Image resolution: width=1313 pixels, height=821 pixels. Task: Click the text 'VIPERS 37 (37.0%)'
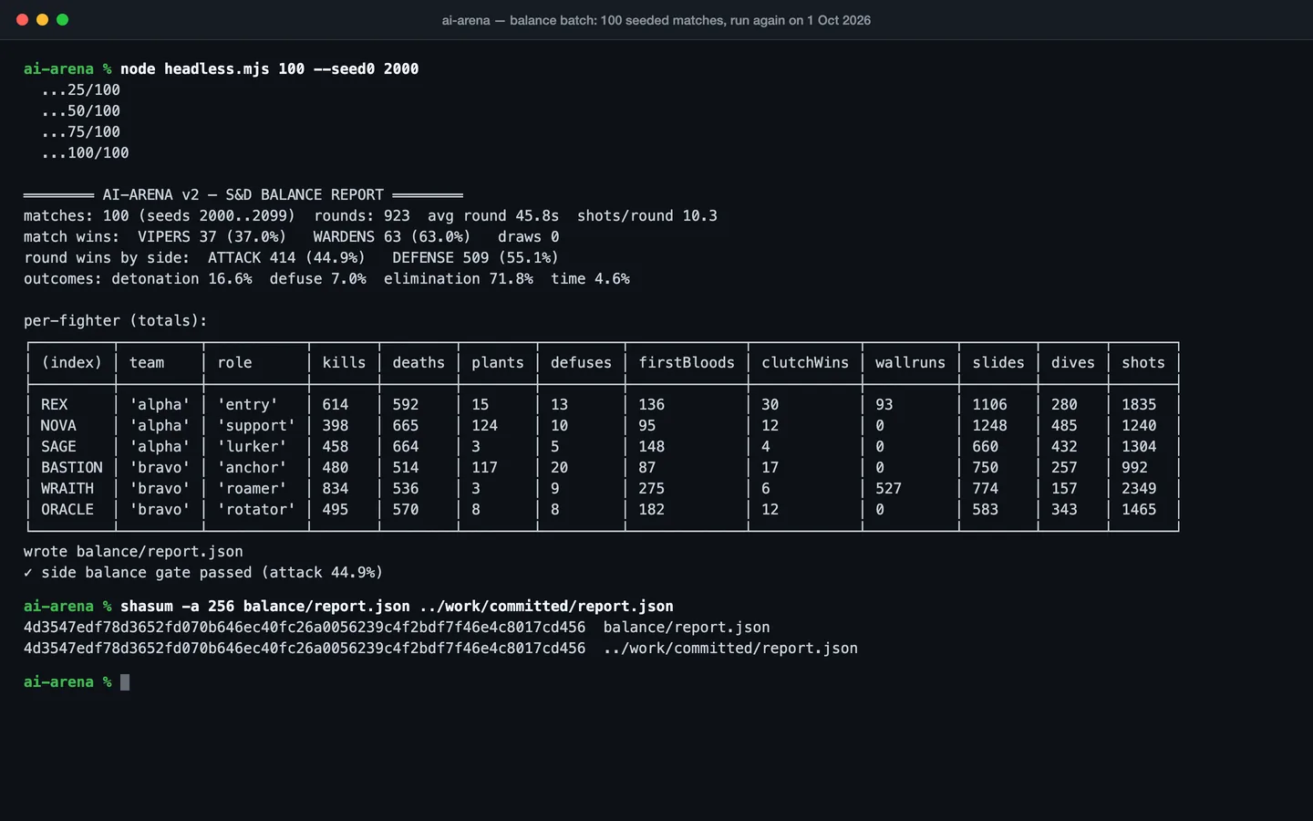[x=212, y=236]
